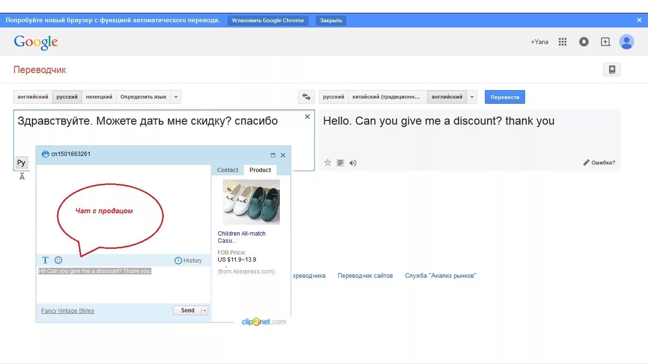Screen dimensions: 648x364
Task: Listen to the English translation
Action: (352, 163)
